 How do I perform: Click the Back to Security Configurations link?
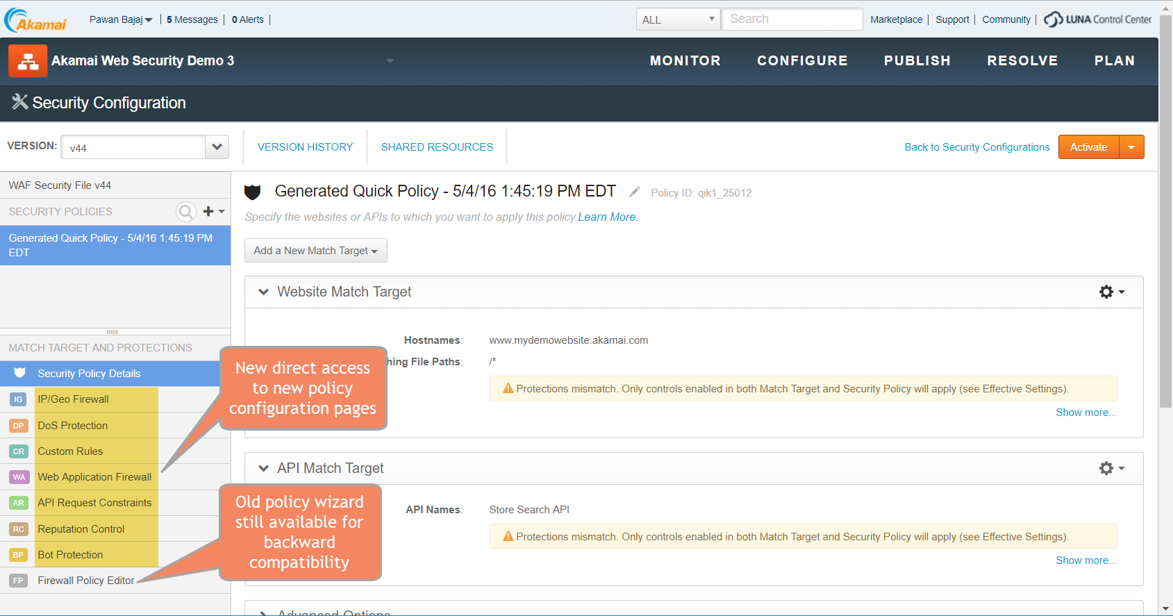pyautogui.click(x=976, y=147)
